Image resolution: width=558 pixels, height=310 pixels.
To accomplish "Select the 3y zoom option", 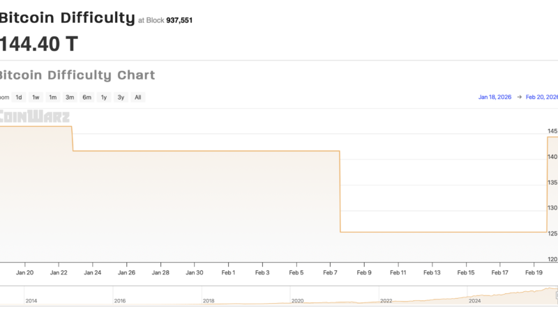I will point(121,98).
